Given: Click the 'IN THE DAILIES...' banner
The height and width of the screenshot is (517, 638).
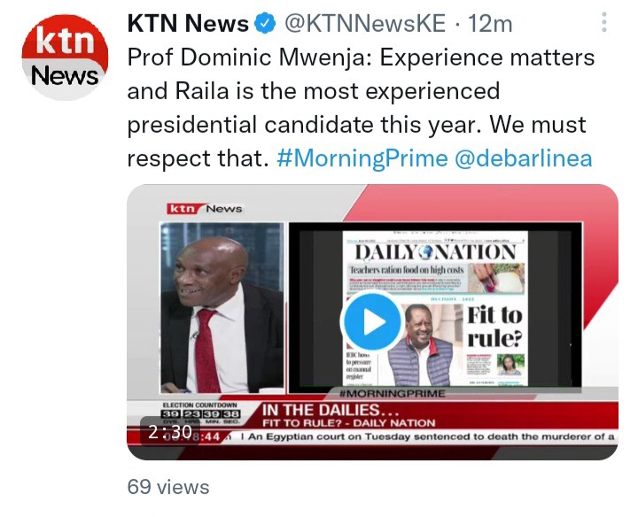Looking at the screenshot, I should click(321, 410).
